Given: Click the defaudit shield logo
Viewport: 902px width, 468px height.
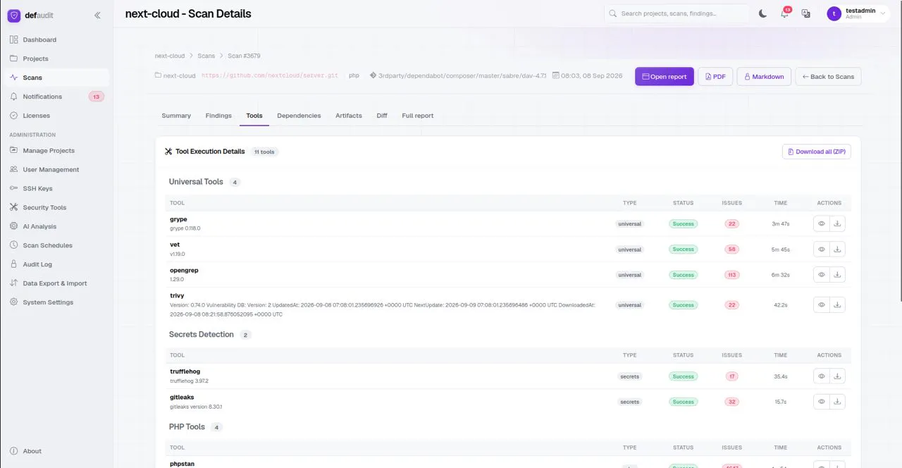Looking at the screenshot, I should pos(14,15).
